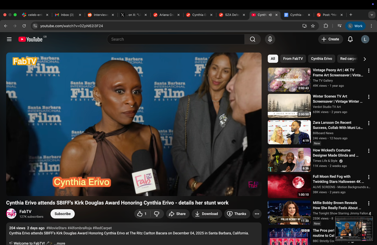Share the video using the Share icon

pyautogui.click(x=178, y=214)
